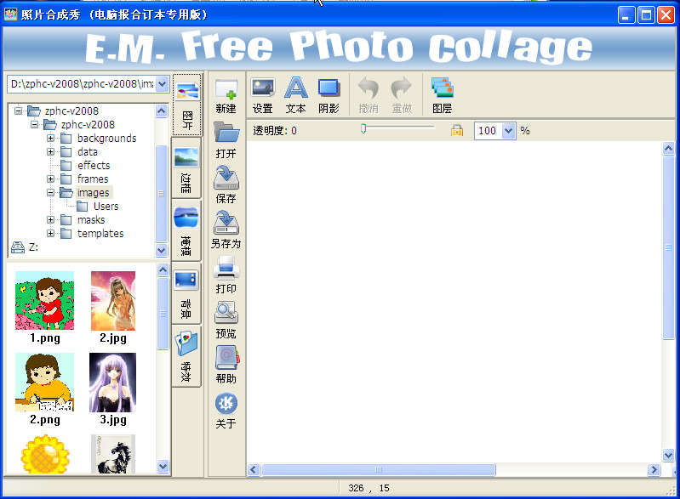Switch to the 图片 (Pictures) tab
The image size is (680, 499).
187,105
